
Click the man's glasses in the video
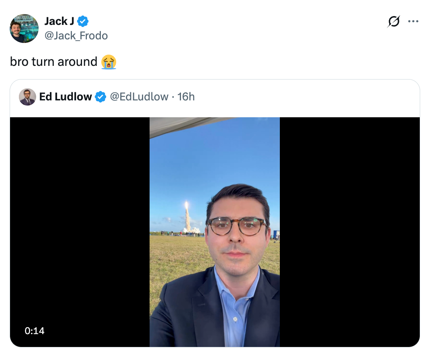[x=236, y=226]
